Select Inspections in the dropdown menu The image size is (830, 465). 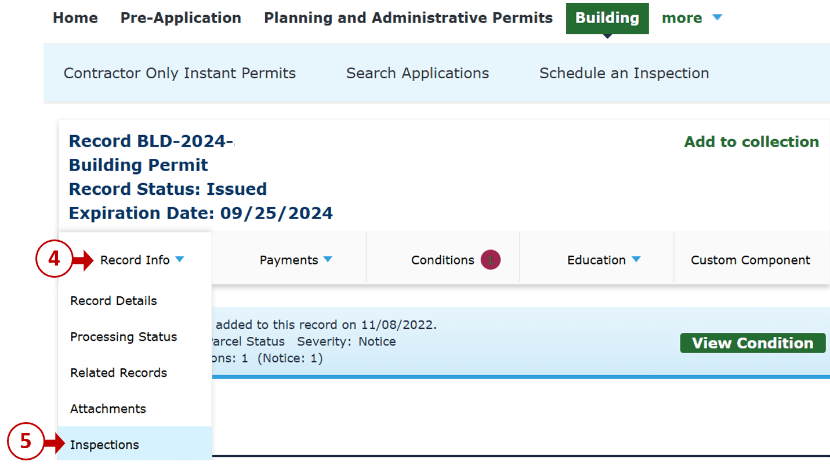(x=105, y=445)
